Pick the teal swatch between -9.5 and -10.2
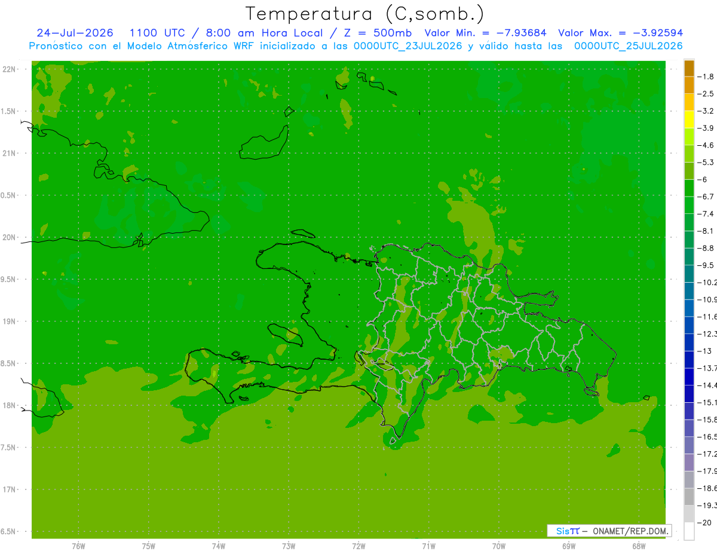This screenshot has width=717, height=554. (x=689, y=274)
